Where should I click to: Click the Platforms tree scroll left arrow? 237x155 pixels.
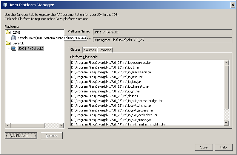click(x=8, y=125)
